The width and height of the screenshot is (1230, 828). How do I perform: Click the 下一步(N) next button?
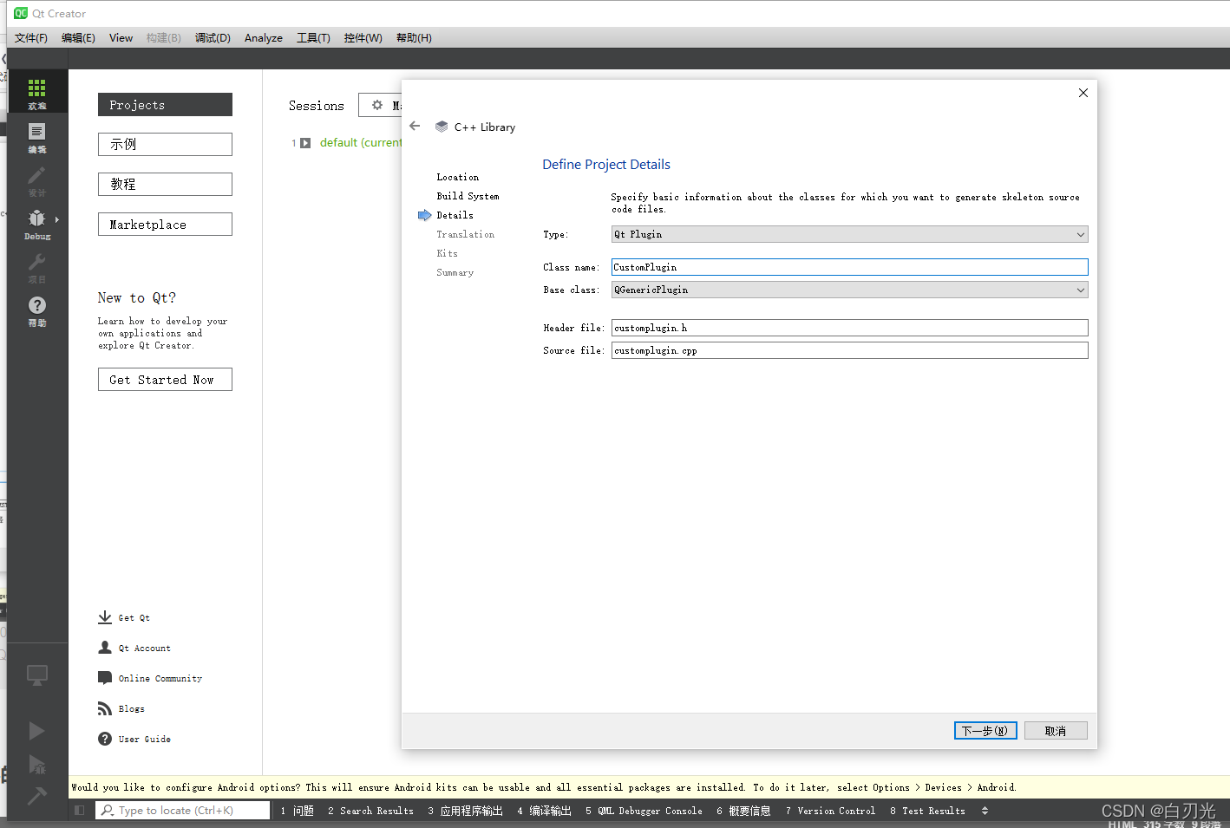click(985, 731)
